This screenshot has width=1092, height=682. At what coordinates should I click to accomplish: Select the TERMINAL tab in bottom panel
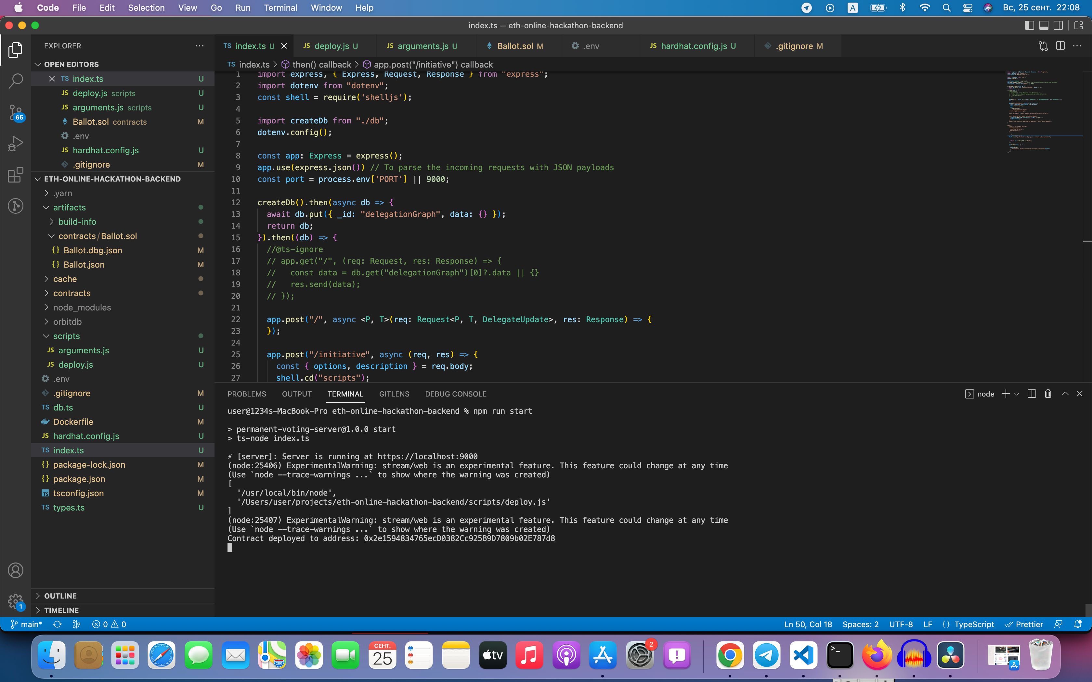[x=344, y=394]
